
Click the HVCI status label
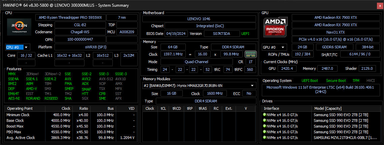[371, 81]
